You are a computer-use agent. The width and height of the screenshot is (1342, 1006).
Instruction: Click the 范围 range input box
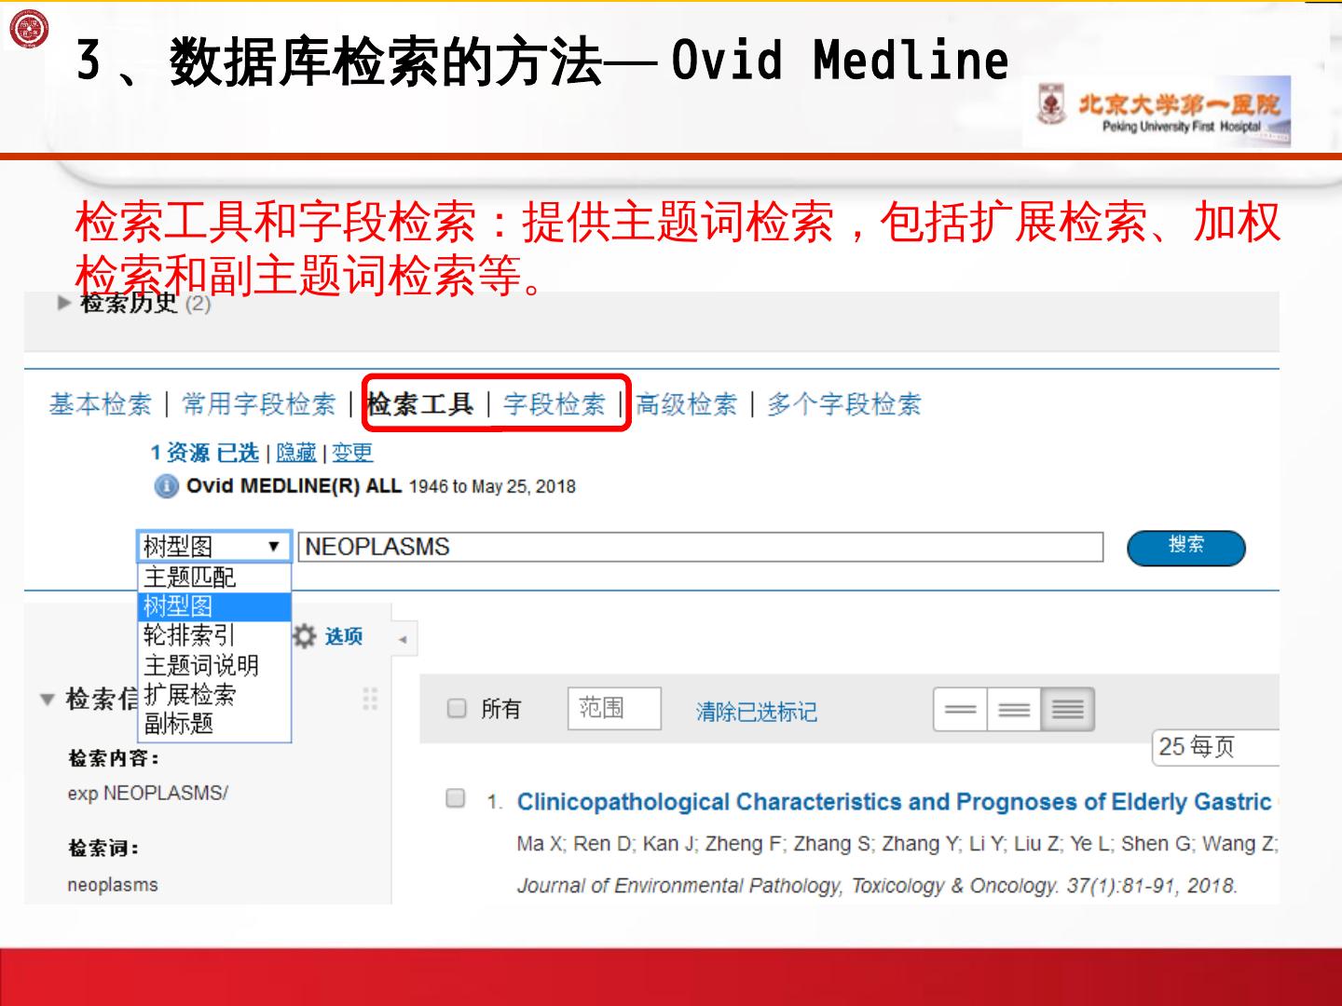pos(614,709)
